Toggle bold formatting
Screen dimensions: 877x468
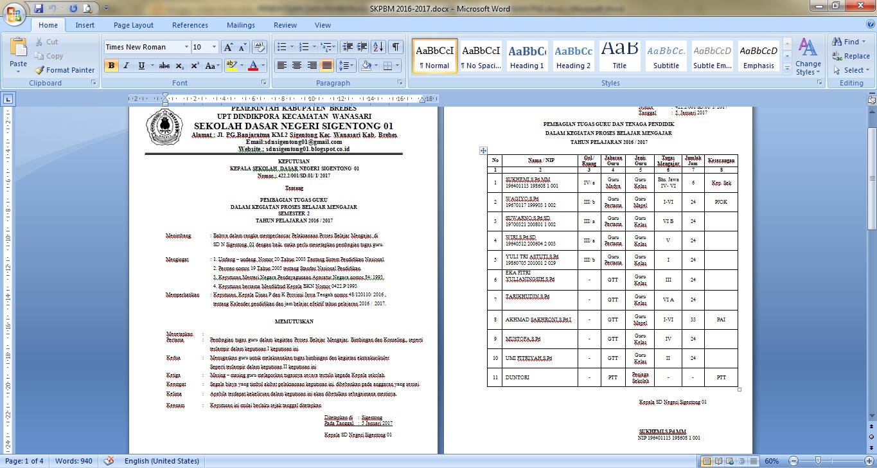pyautogui.click(x=111, y=66)
